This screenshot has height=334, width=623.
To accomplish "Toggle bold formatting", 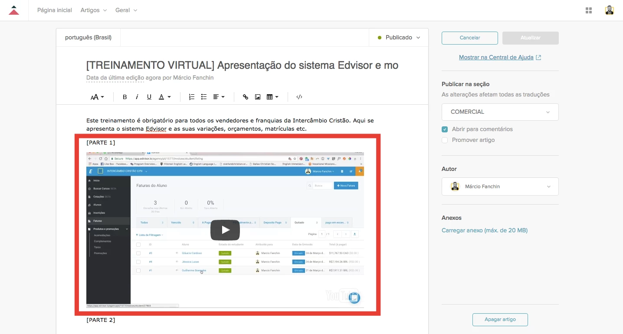I will [125, 97].
